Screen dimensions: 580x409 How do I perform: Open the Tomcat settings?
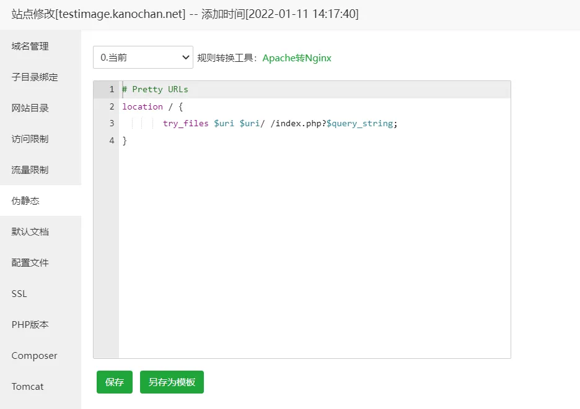coord(40,387)
